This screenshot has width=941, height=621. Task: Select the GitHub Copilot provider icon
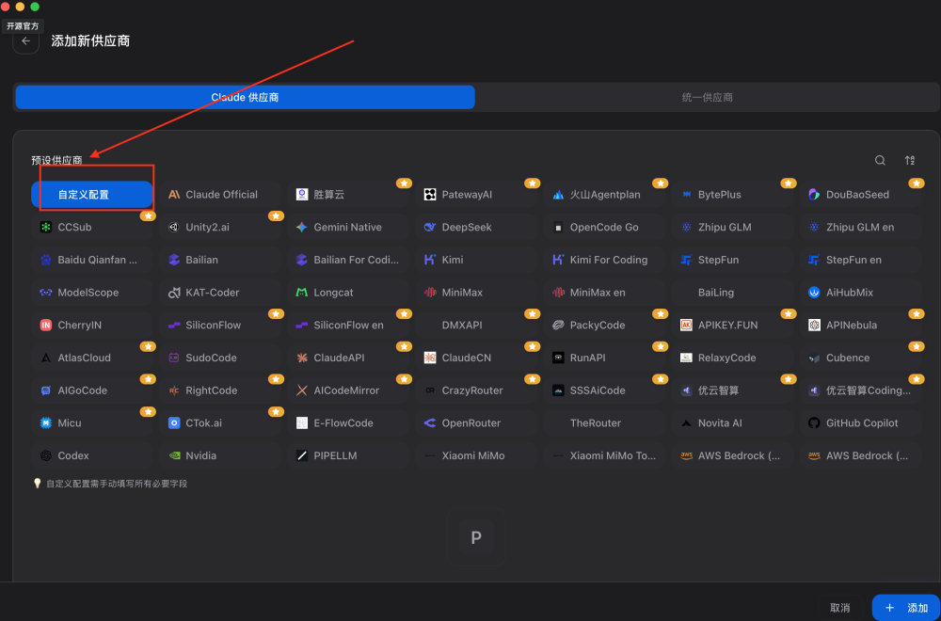[814, 423]
